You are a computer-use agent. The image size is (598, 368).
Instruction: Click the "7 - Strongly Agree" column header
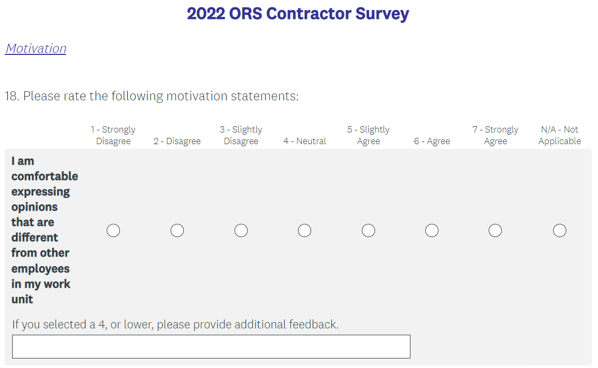[x=495, y=135]
